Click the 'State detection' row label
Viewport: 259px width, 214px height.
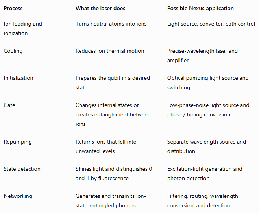pyautogui.click(x=22, y=169)
